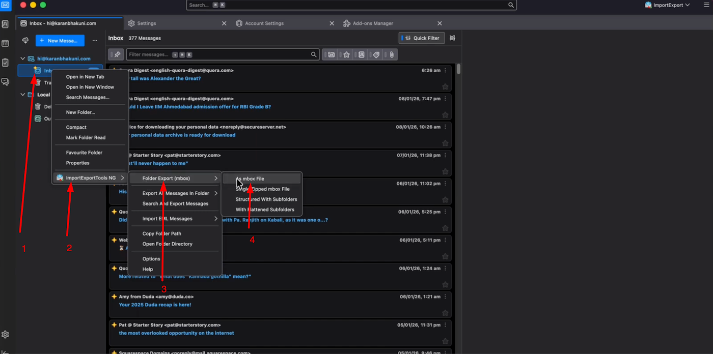713x354 pixels.
Task: Expand the Export All Messages In Folder submenu
Action: [176, 193]
